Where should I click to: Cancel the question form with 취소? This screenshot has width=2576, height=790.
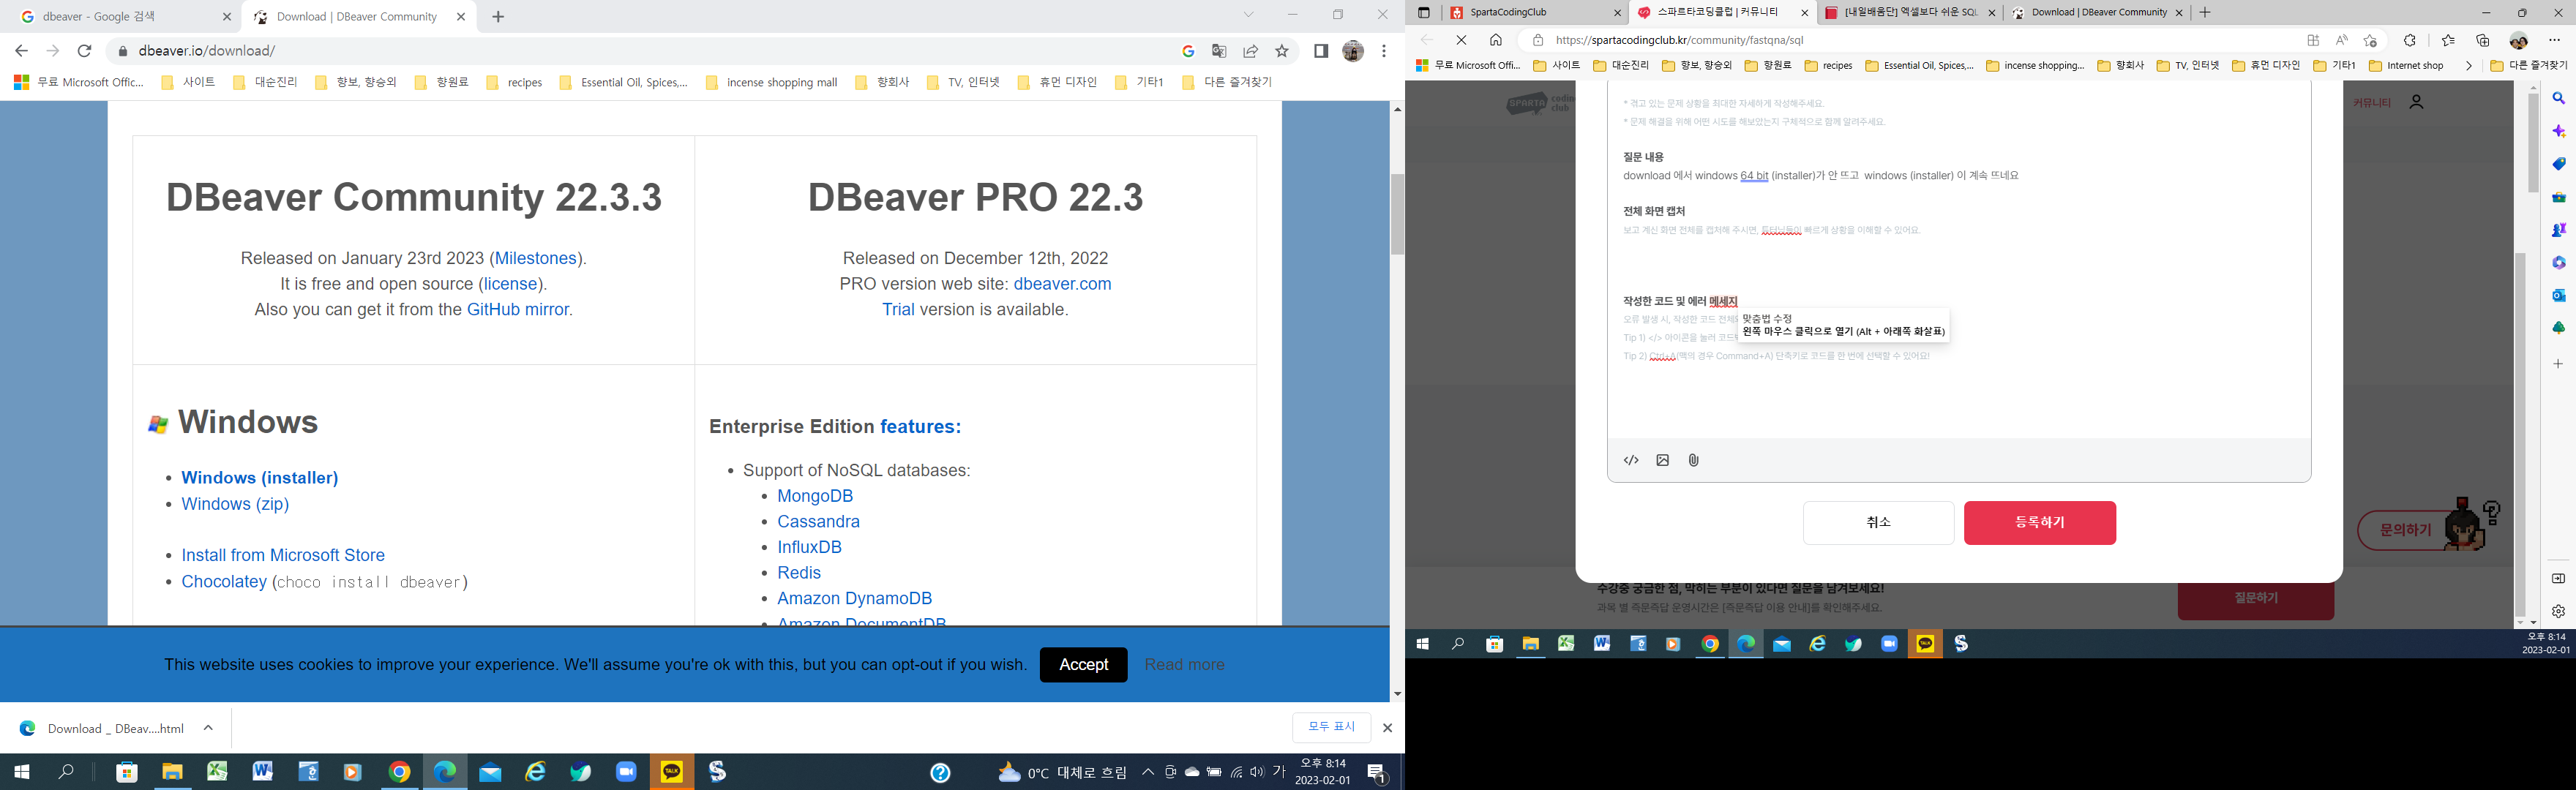(1878, 523)
